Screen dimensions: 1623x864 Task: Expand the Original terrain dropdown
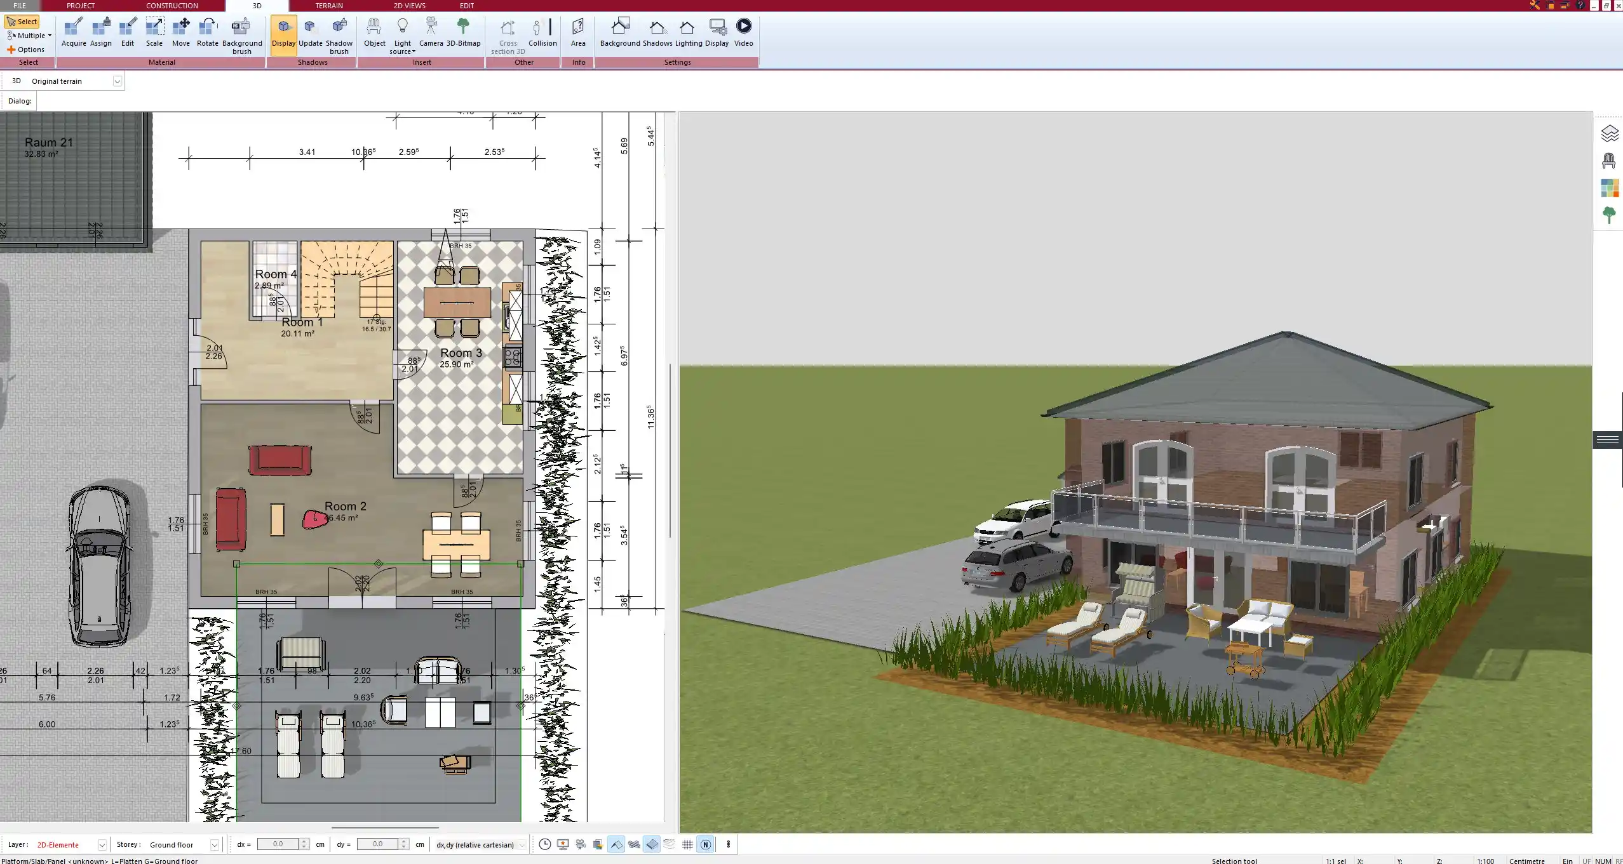[x=118, y=81]
